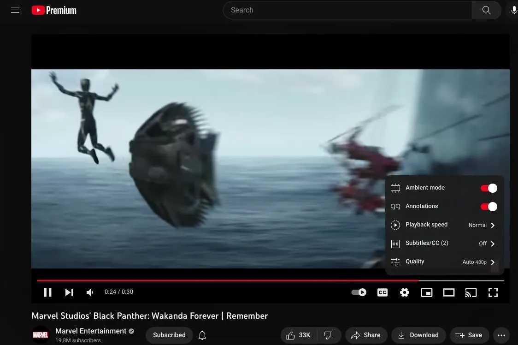Click inside the Search field

347,10
